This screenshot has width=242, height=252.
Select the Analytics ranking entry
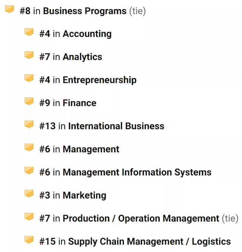[x=71, y=57]
